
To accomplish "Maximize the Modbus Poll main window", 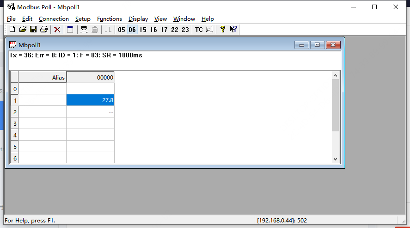I will (x=374, y=7).
